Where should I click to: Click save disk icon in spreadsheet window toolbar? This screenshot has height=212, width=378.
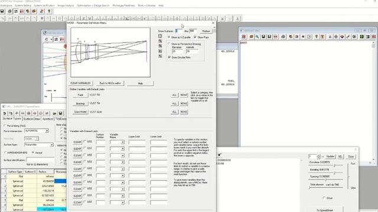(x=60, y=113)
